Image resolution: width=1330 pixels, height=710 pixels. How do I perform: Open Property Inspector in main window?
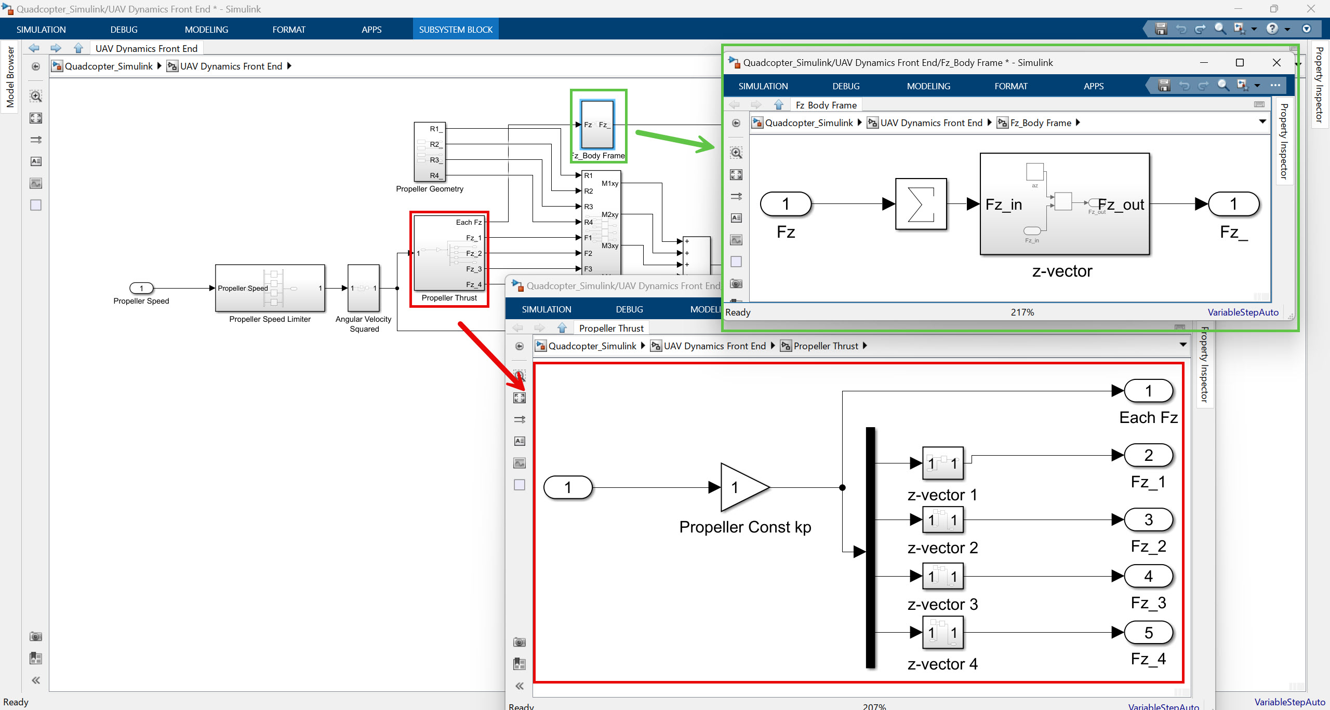1320,85
